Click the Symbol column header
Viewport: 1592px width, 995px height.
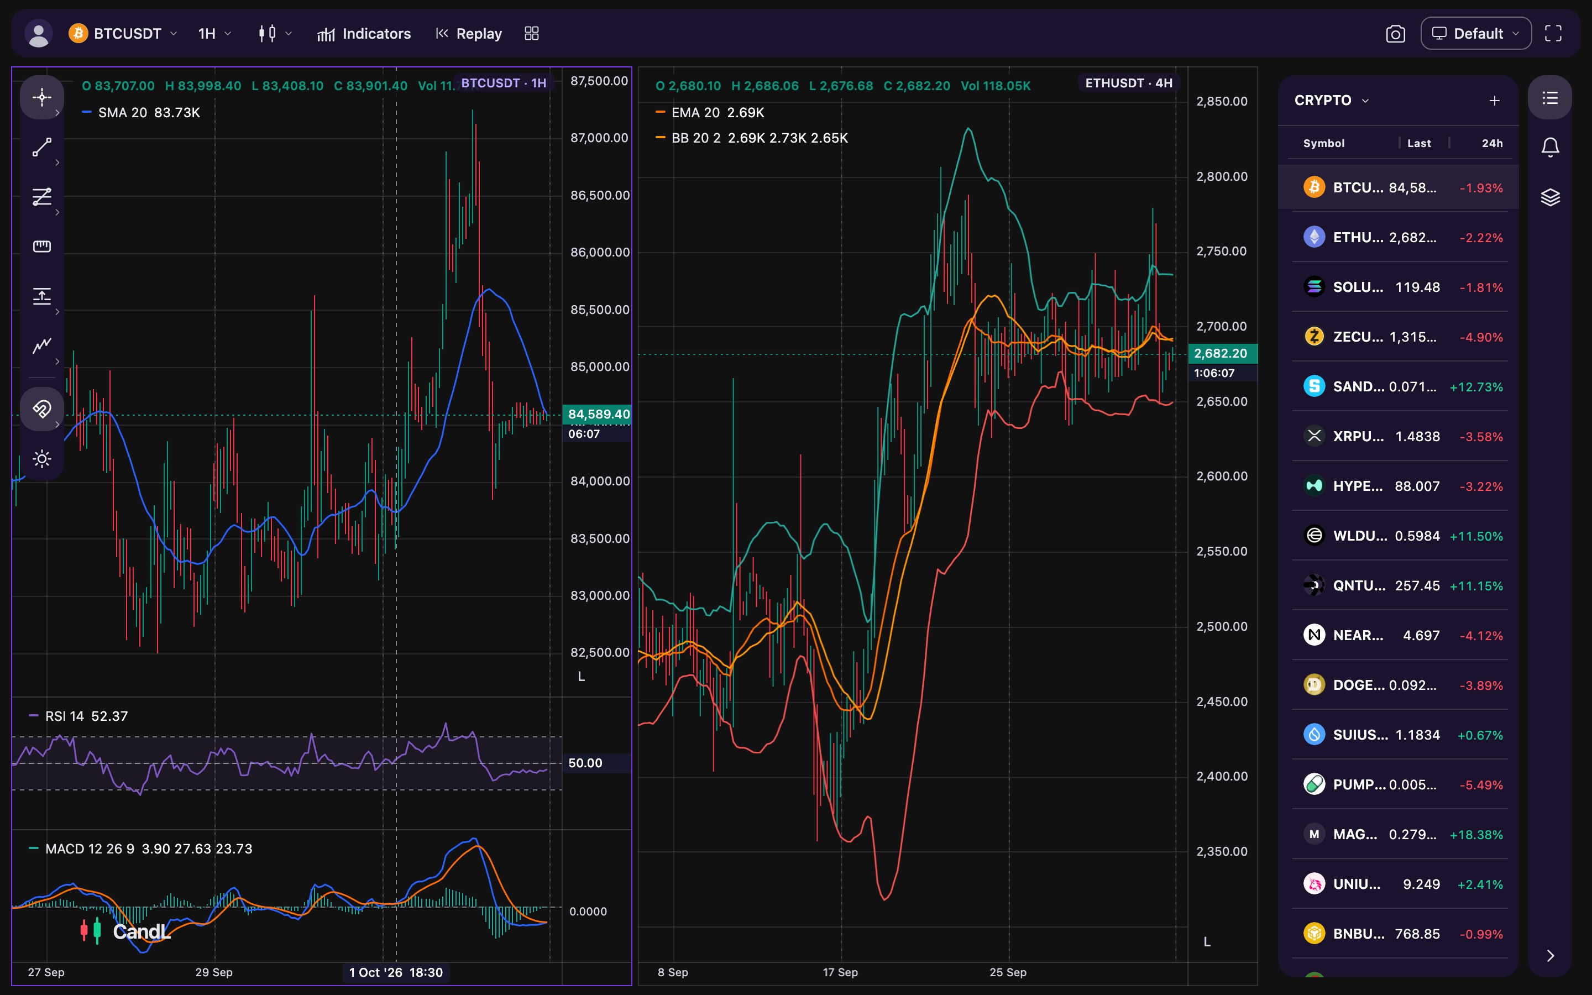1323,144
